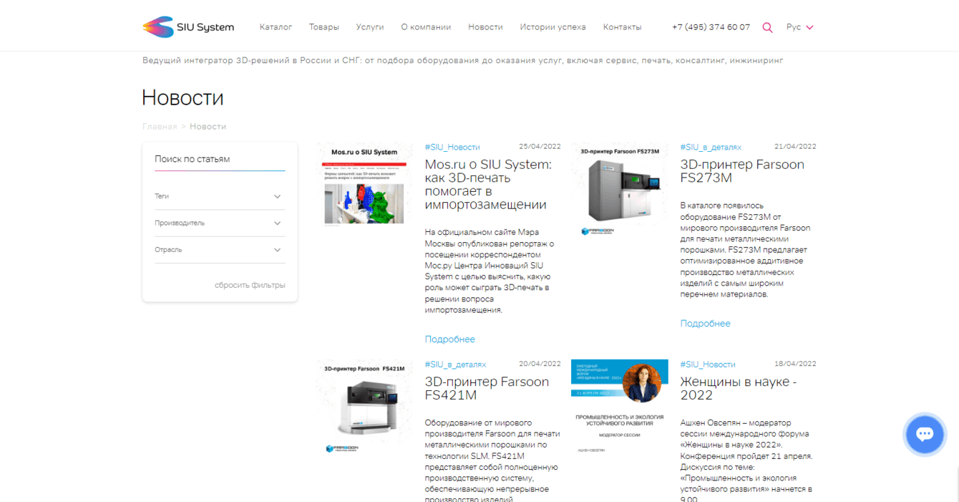Open the Товары menu
This screenshot has width=959, height=502.
click(x=324, y=27)
